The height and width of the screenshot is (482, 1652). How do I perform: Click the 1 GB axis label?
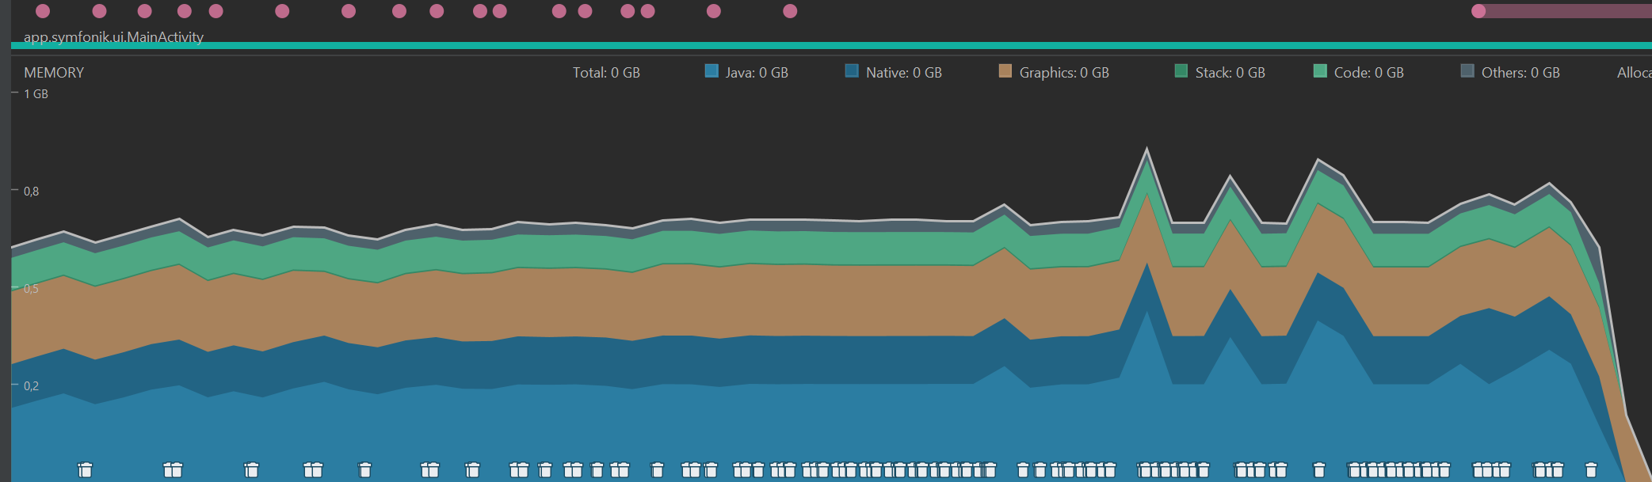(x=36, y=94)
